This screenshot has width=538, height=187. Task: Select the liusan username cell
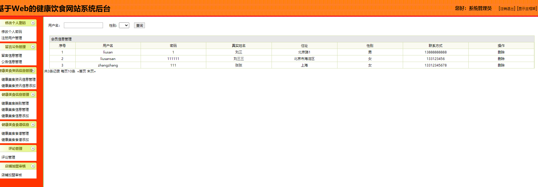pyautogui.click(x=108, y=52)
